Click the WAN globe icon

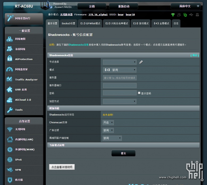coord(10,149)
